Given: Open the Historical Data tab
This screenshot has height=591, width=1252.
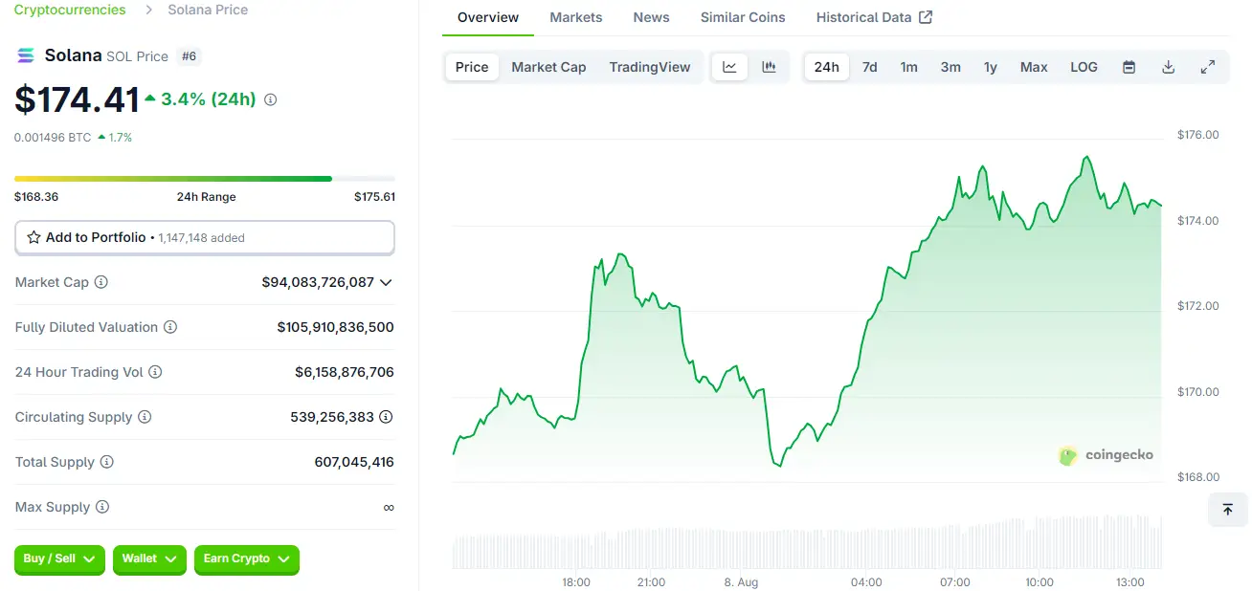Looking at the screenshot, I should (x=874, y=17).
